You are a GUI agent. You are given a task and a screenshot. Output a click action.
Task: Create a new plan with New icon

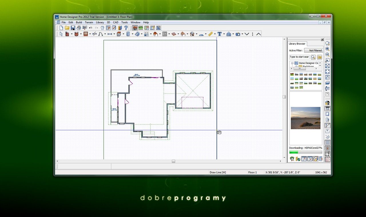coord(61,28)
